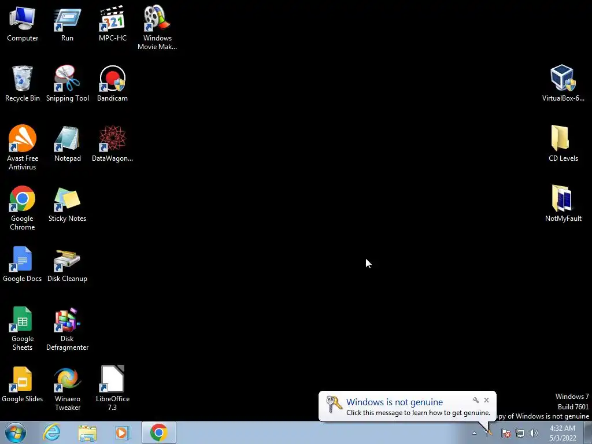Switch to Chrome taskbar button
The height and width of the screenshot is (444, 592).
[x=159, y=432]
